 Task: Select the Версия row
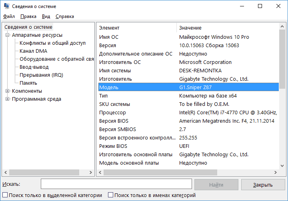pyautogui.click(x=188, y=45)
